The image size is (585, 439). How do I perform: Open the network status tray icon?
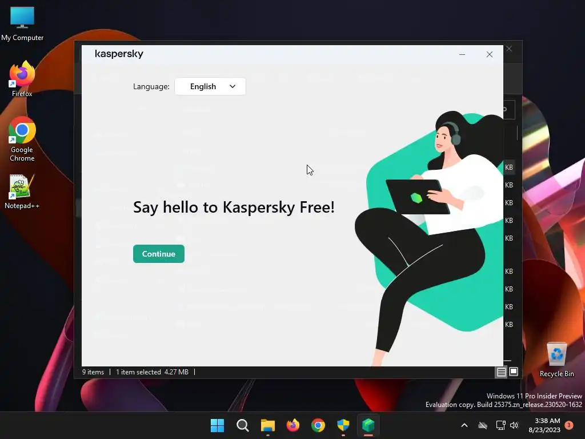(500, 425)
